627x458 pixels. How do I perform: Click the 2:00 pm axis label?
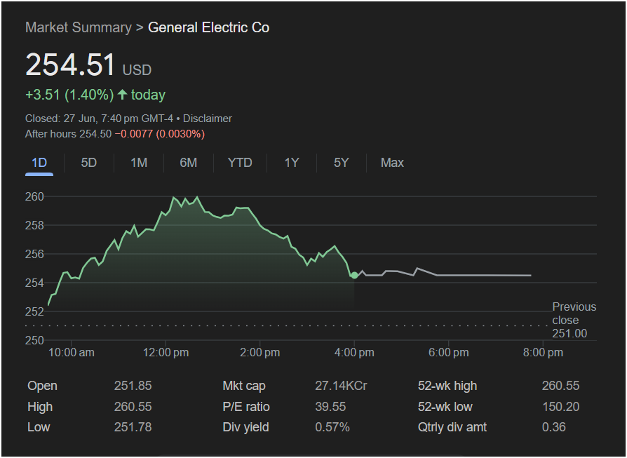point(260,353)
